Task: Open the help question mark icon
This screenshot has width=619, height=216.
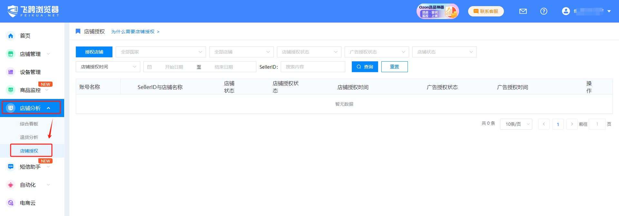Action: pyautogui.click(x=544, y=11)
